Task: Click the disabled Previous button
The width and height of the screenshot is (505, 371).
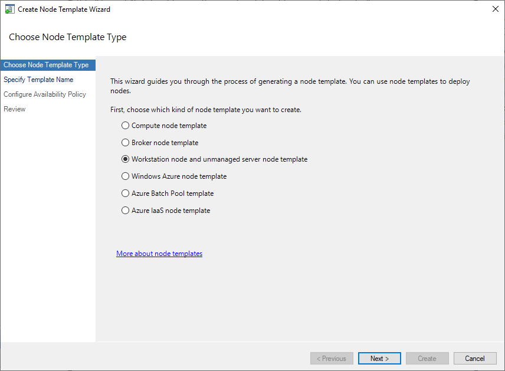Action: [x=332, y=358]
